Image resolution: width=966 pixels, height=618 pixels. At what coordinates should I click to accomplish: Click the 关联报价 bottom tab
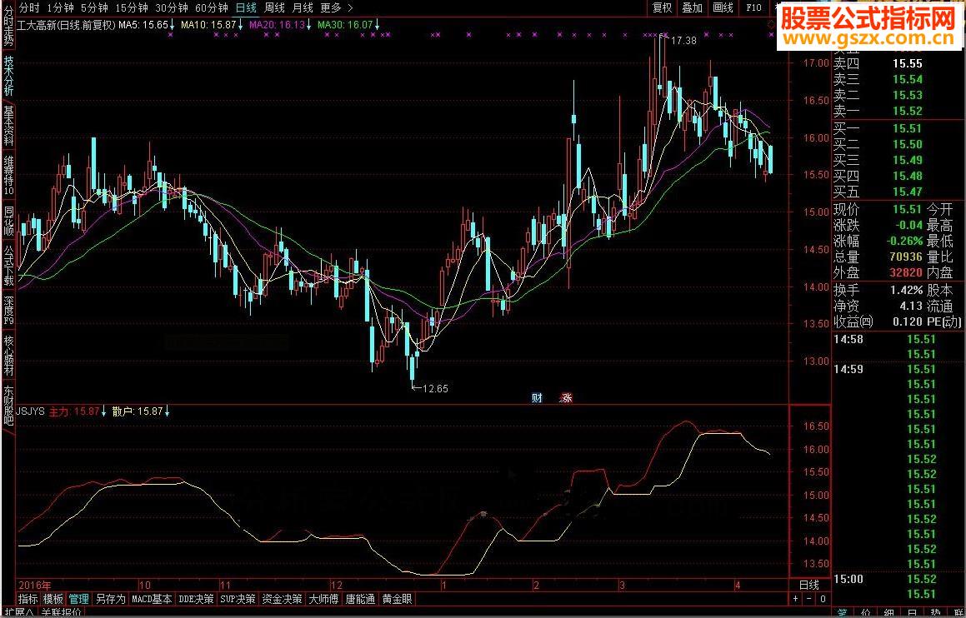coord(63,613)
